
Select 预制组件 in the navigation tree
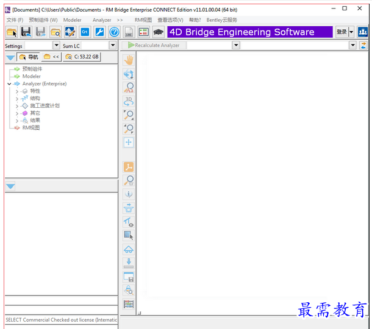pos(32,69)
